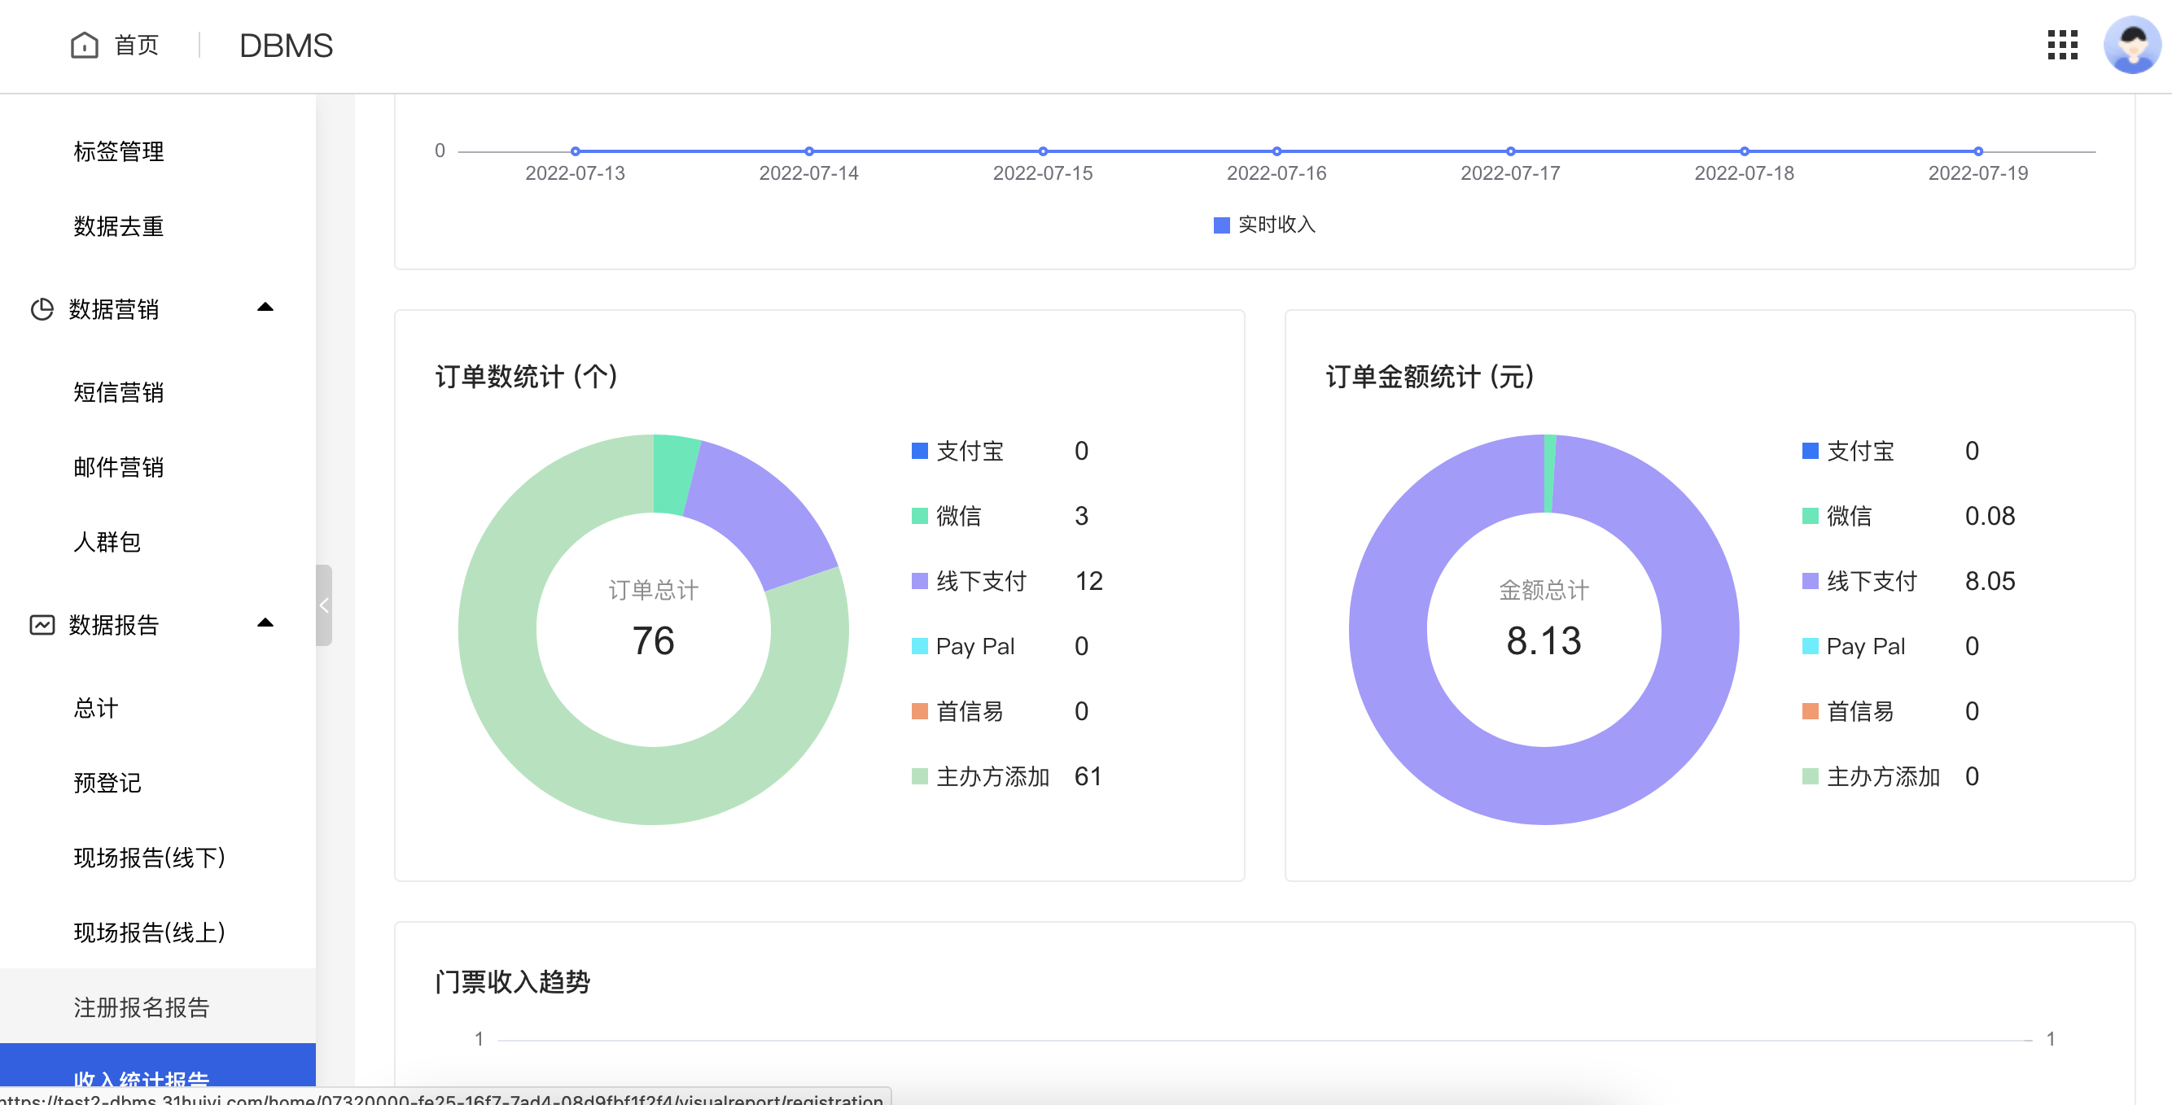Click the home icon in the top bar
This screenshot has height=1105, width=2172.
[84, 45]
